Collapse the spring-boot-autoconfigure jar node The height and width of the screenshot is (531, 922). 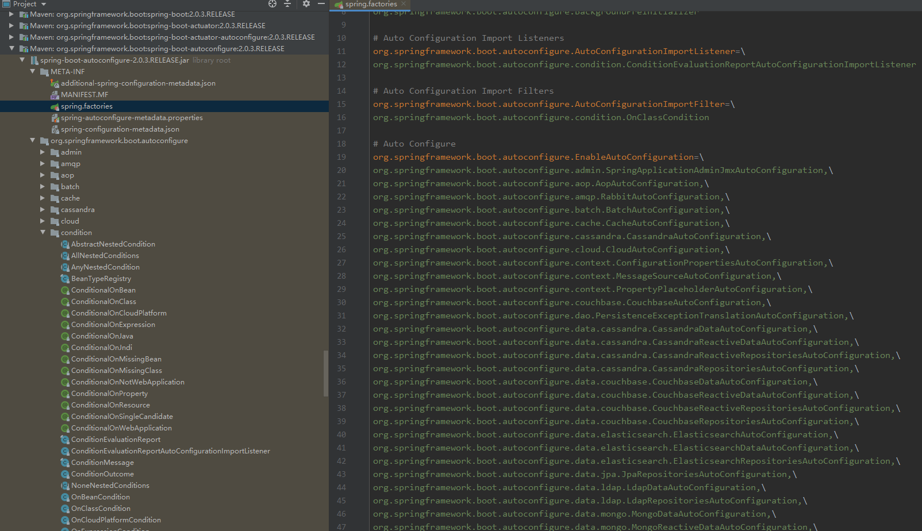[22, 60]
